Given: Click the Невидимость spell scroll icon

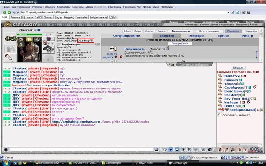Looking at the screenshot, I should point(112,49).
